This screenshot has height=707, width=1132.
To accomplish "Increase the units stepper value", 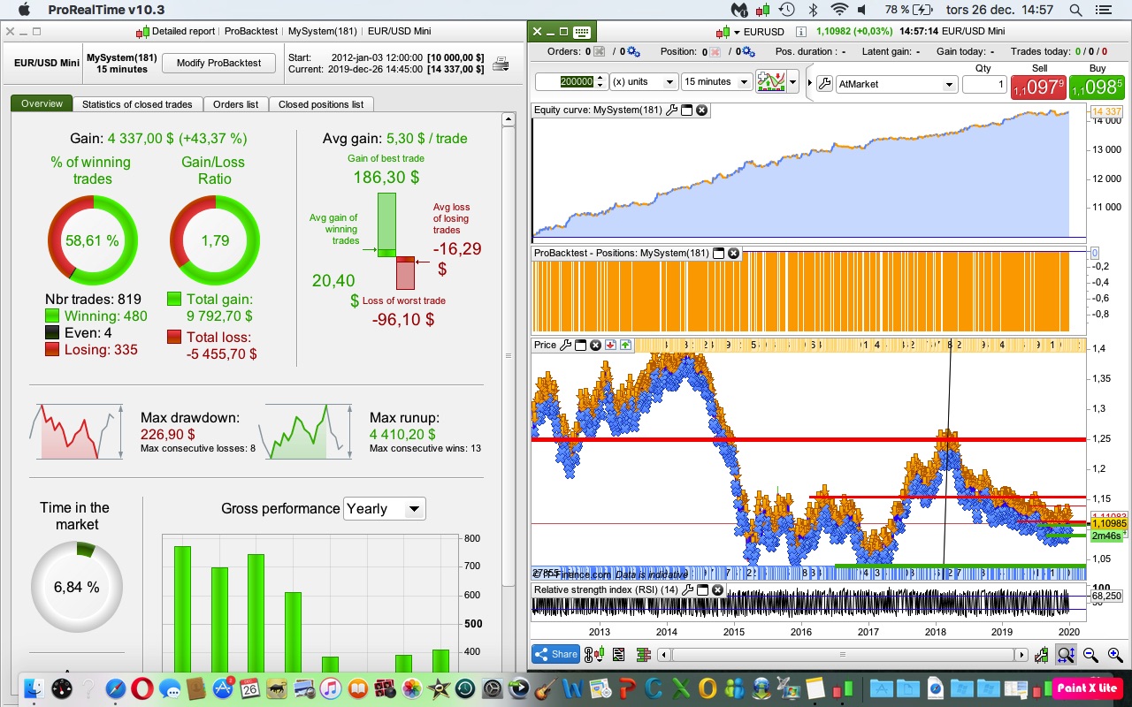I will coord(600,78).
